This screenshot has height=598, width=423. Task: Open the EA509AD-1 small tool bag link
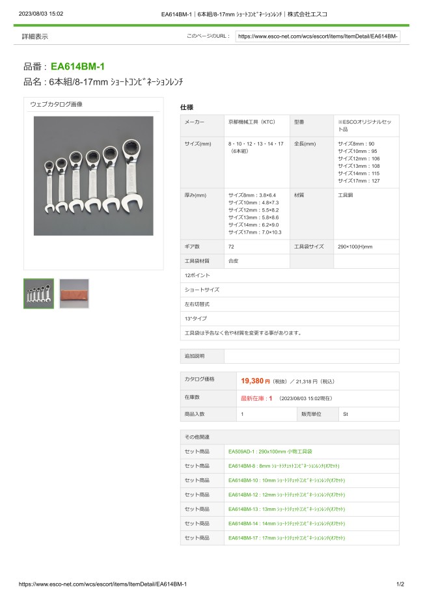270,451
